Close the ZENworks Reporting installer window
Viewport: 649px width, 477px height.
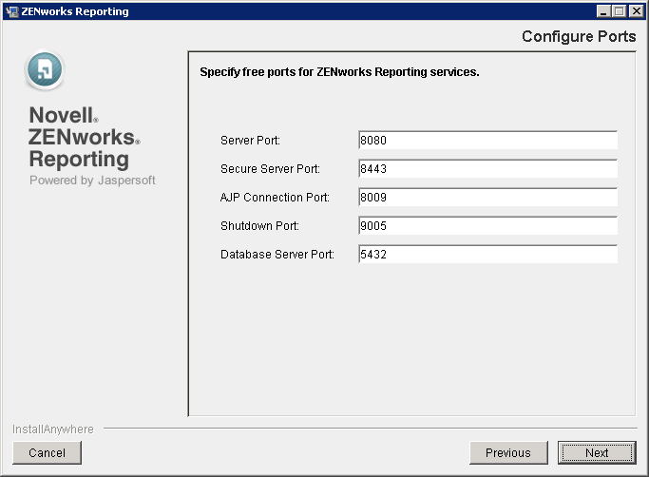(x=636, y=11)
